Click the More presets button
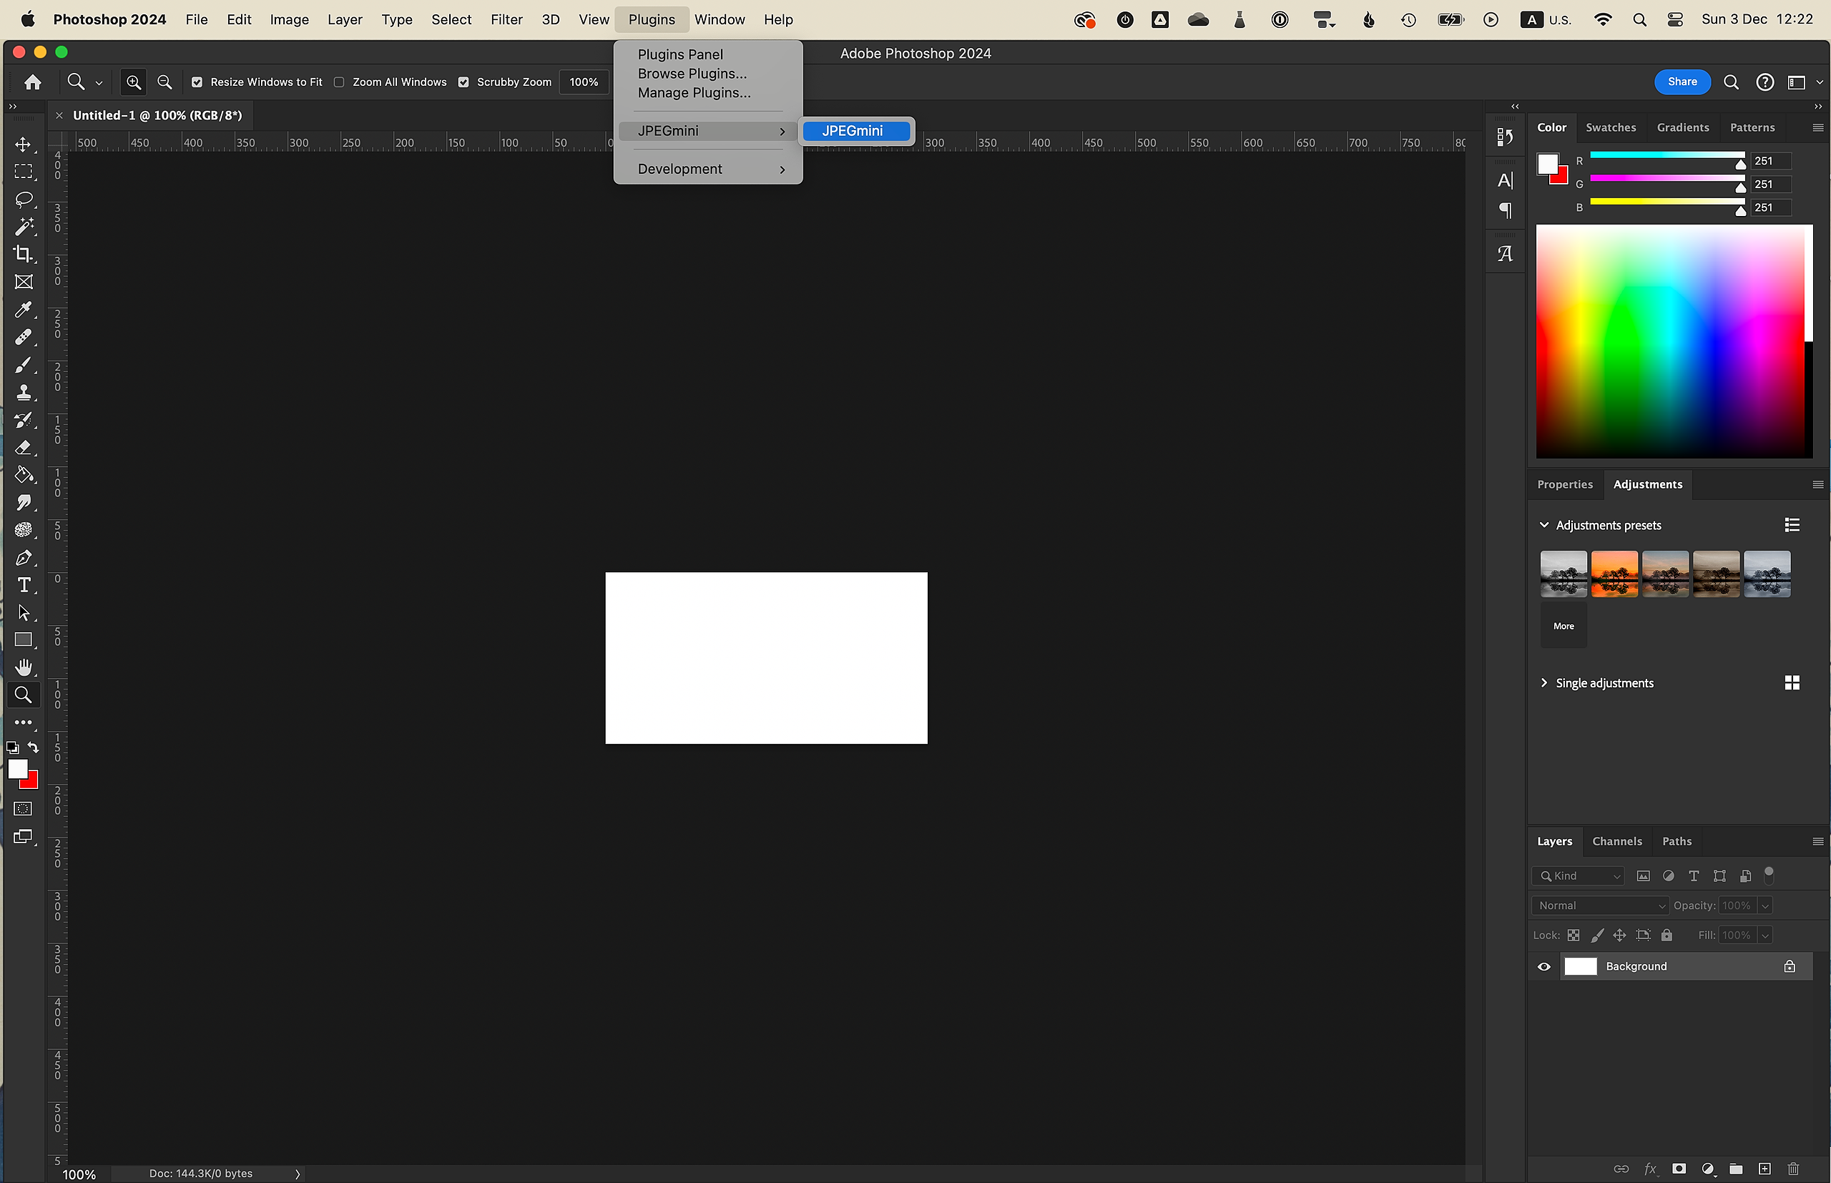Image resolution: width=1831 pixels, height=1183 pixels. point(1563,626)
